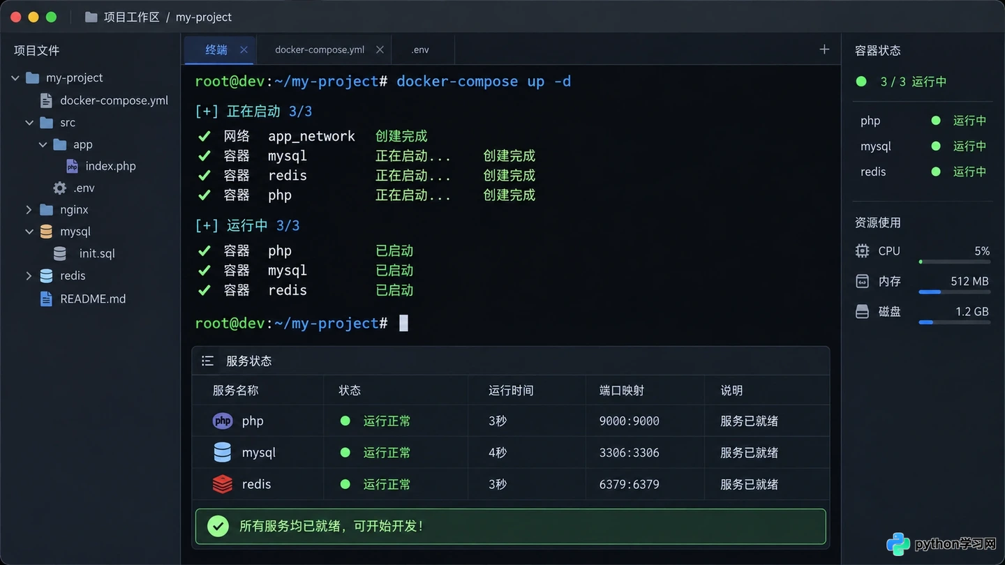Click port mapping 3306:3306

coord(629,452)
